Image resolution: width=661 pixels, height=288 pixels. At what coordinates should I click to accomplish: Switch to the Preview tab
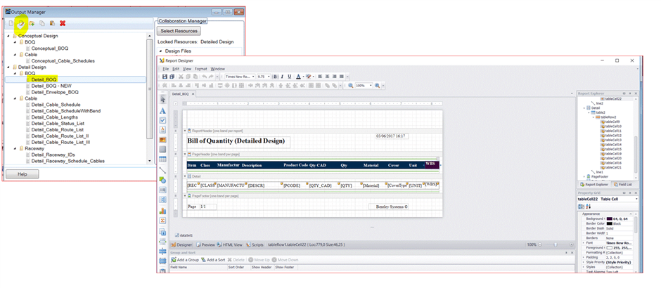point(206,244)
